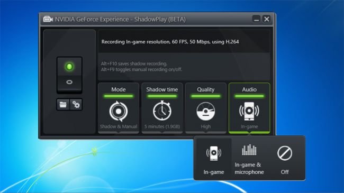This screenshot has height=193, width=344.
Task: Collapse the Audio panel flyout
Action: tap(249, 108)
